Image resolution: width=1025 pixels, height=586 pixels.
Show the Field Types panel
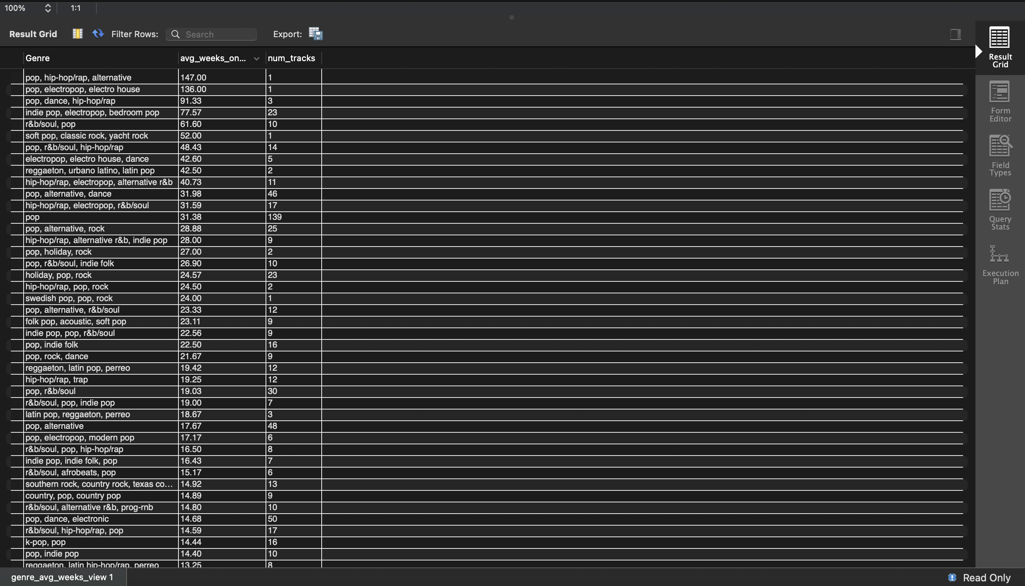(1000, 155)
